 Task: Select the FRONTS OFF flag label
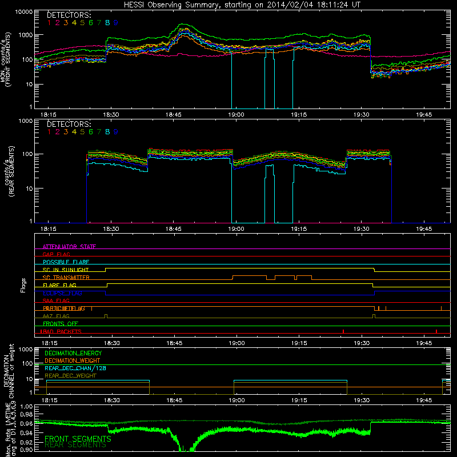pyautogui.click(x=61, y=324)
